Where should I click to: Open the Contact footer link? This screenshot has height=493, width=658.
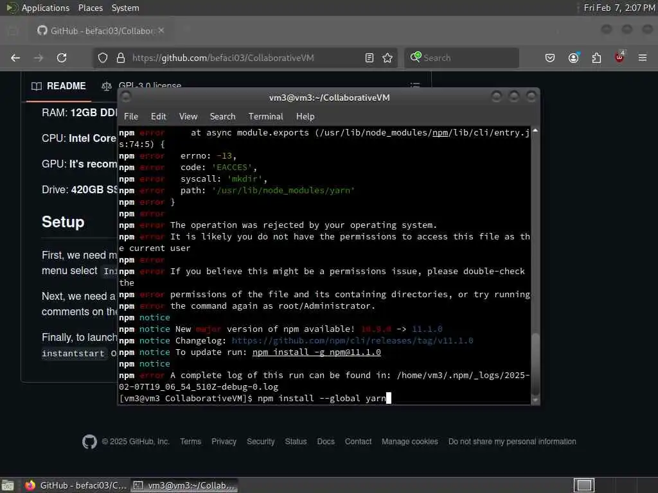[359, 442]
